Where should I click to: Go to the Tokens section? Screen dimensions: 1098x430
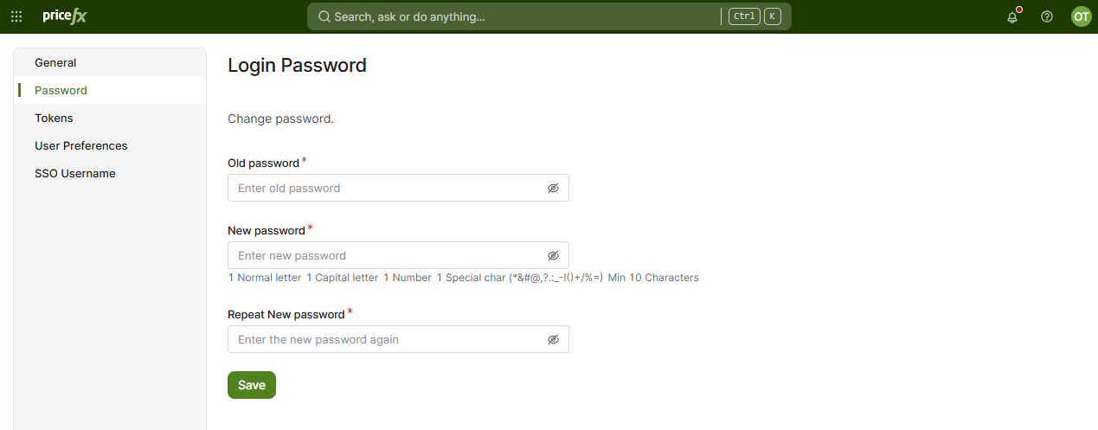point(110,118)
